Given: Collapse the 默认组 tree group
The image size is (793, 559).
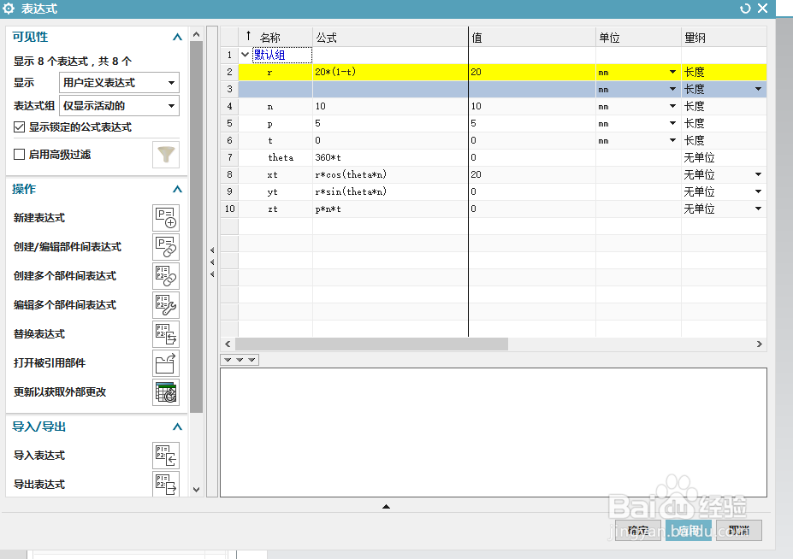Looking at the screenshot, I should point(246,55).
